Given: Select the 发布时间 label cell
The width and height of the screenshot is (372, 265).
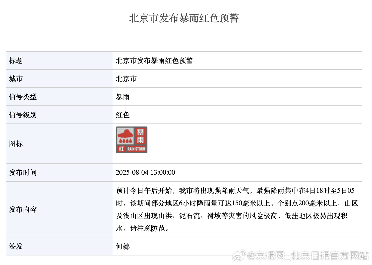Looking at the screenshot, I should [x=59, y=173].
